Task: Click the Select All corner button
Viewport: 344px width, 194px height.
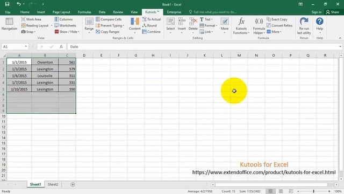Action: 4,56
